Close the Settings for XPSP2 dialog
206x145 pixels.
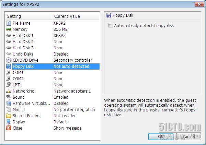pos(199,4)
